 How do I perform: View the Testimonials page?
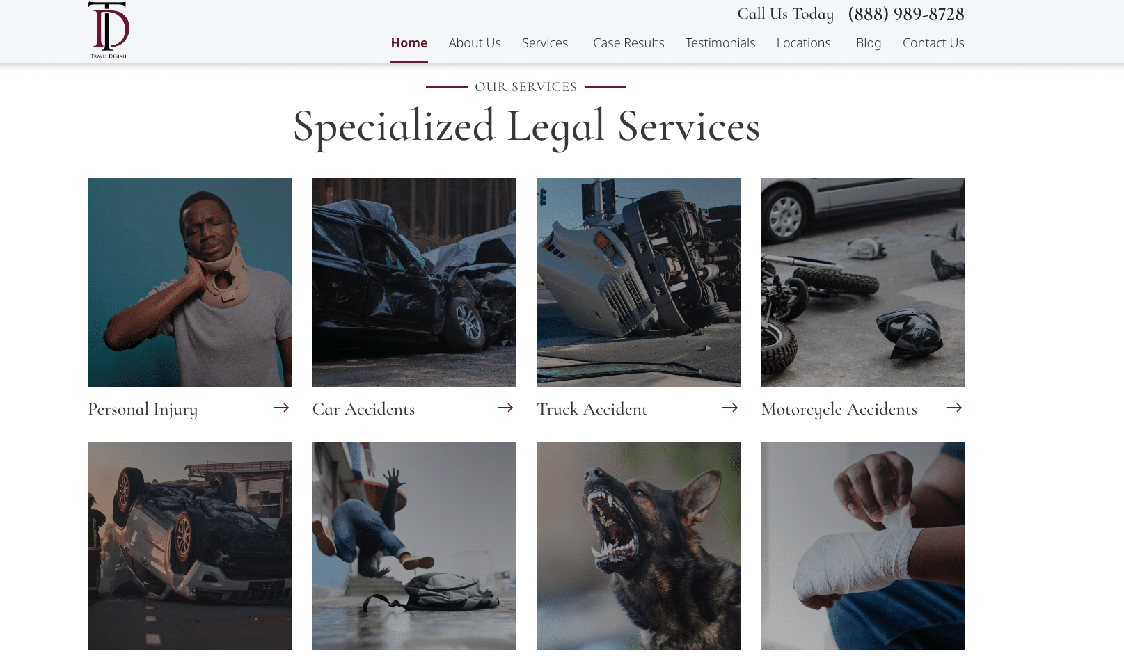[x=720, y=43]
